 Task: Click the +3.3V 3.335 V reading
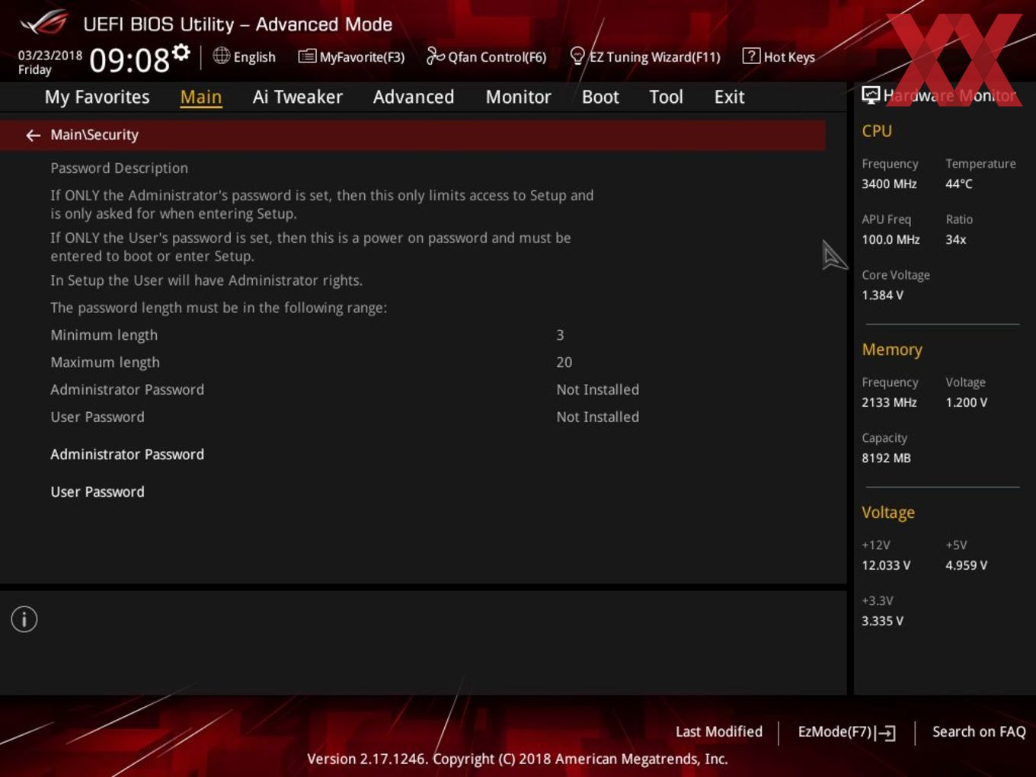(x=882, y=621)
